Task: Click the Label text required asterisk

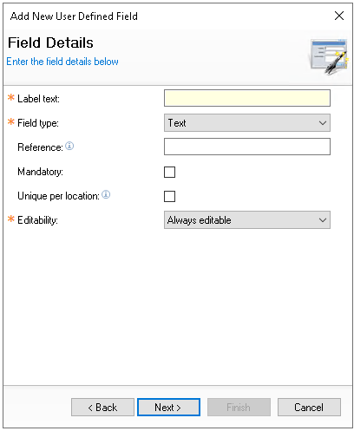Action: pos(11,97)
